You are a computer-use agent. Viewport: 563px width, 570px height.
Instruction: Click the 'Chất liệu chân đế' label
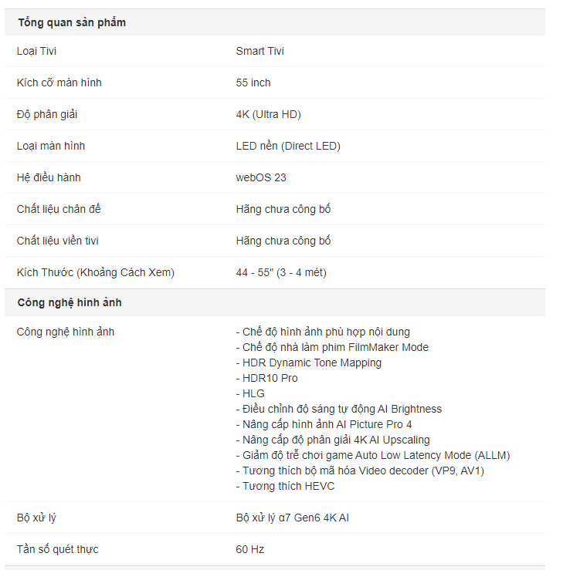coord(59,209)
